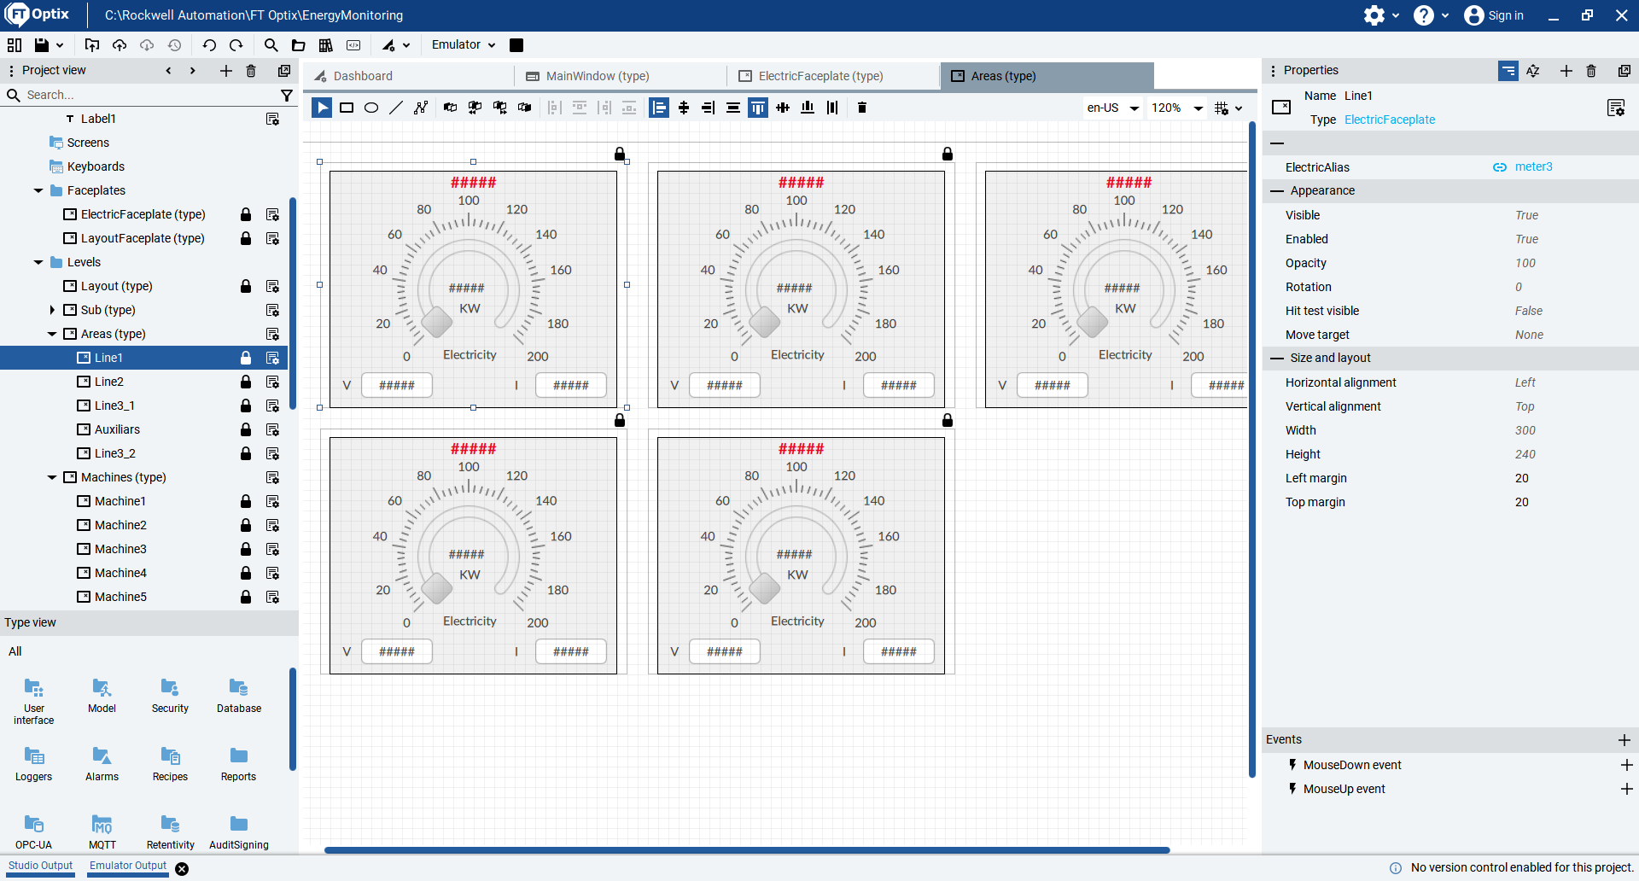
Task: Switch to the Dashboard tab
Action: click(x=363, y=76)
